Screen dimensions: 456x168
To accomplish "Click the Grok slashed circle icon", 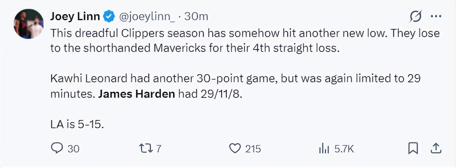I will coord(415,16).
